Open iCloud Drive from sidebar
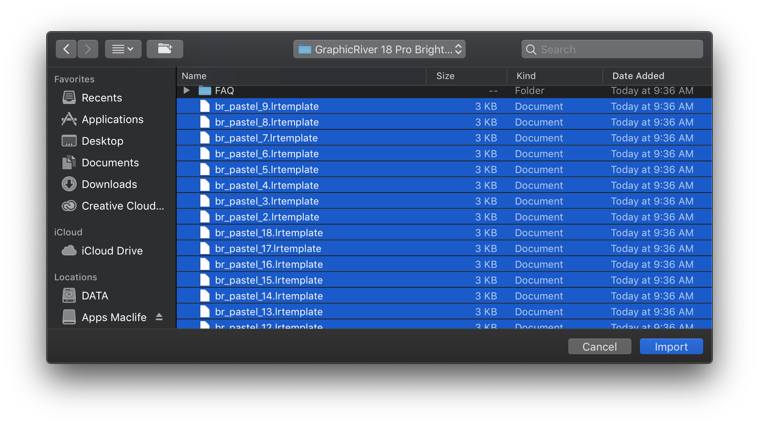The height and width of the screenshot is (425, 759). [112, 251]
